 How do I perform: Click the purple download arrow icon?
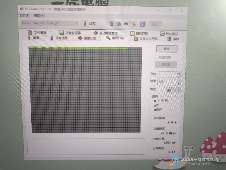click(x=142, y=24)
